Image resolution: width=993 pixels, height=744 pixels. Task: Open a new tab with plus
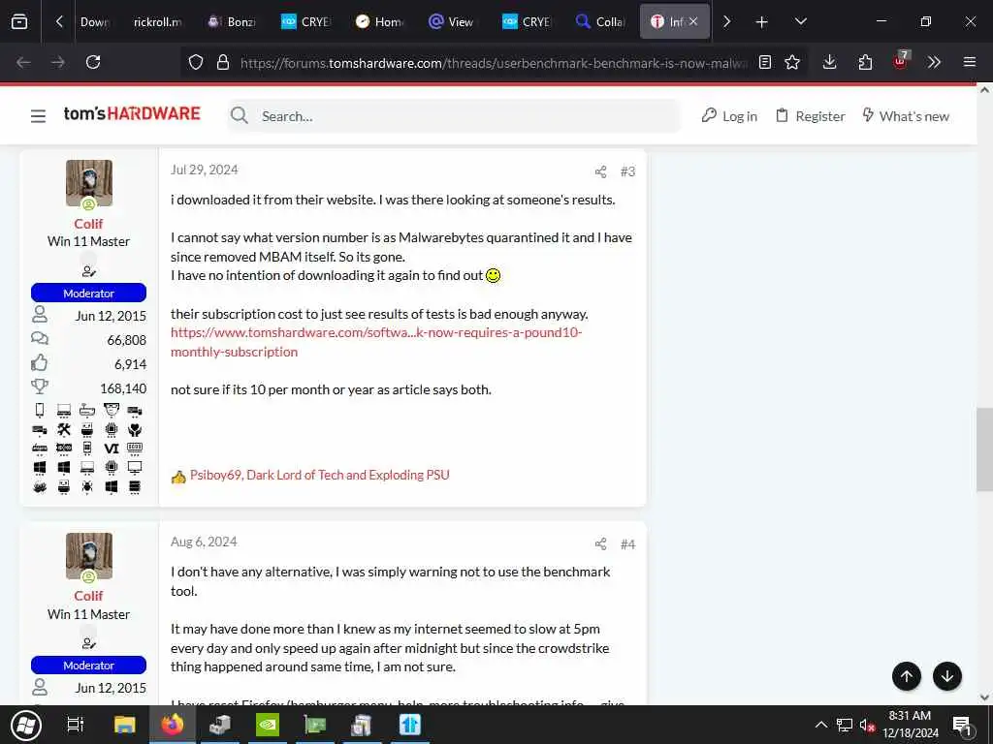point(762,22)
